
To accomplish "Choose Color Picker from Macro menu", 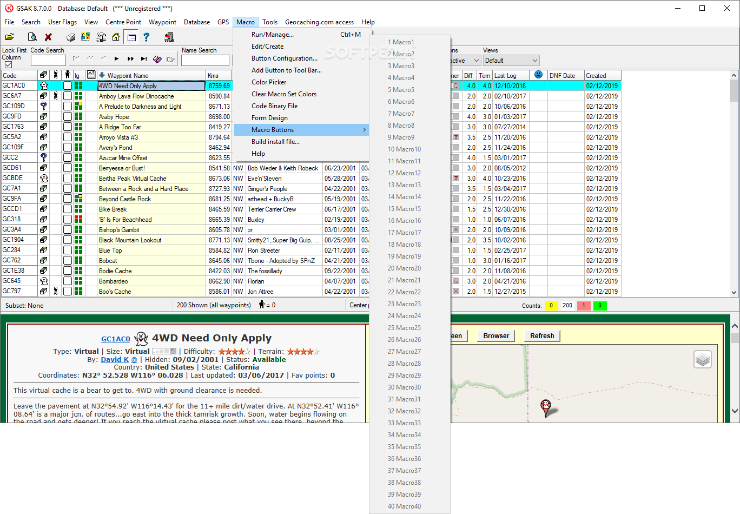I will [301, 82].
